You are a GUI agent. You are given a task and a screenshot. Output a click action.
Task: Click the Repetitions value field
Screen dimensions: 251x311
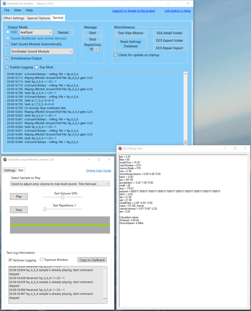[x=91, y=49]
